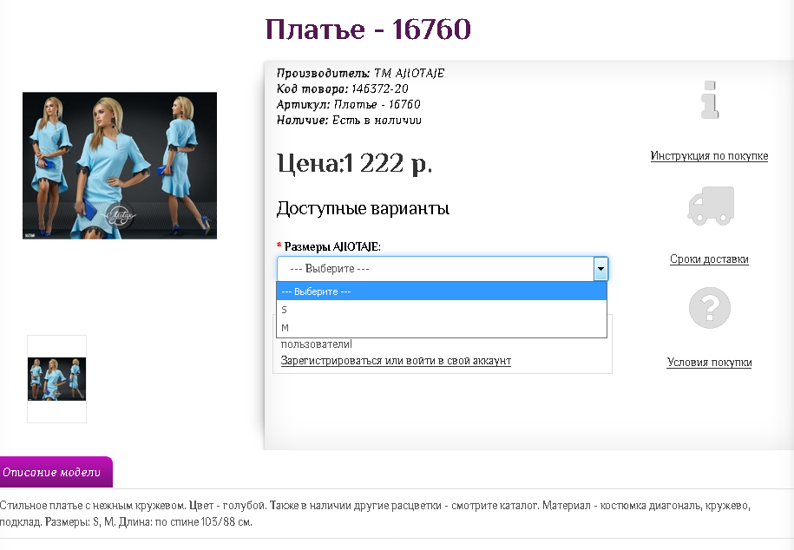Viewport: 794px width, 550px height.
Task: Open the Сроки доставки link
Action: 709,259
